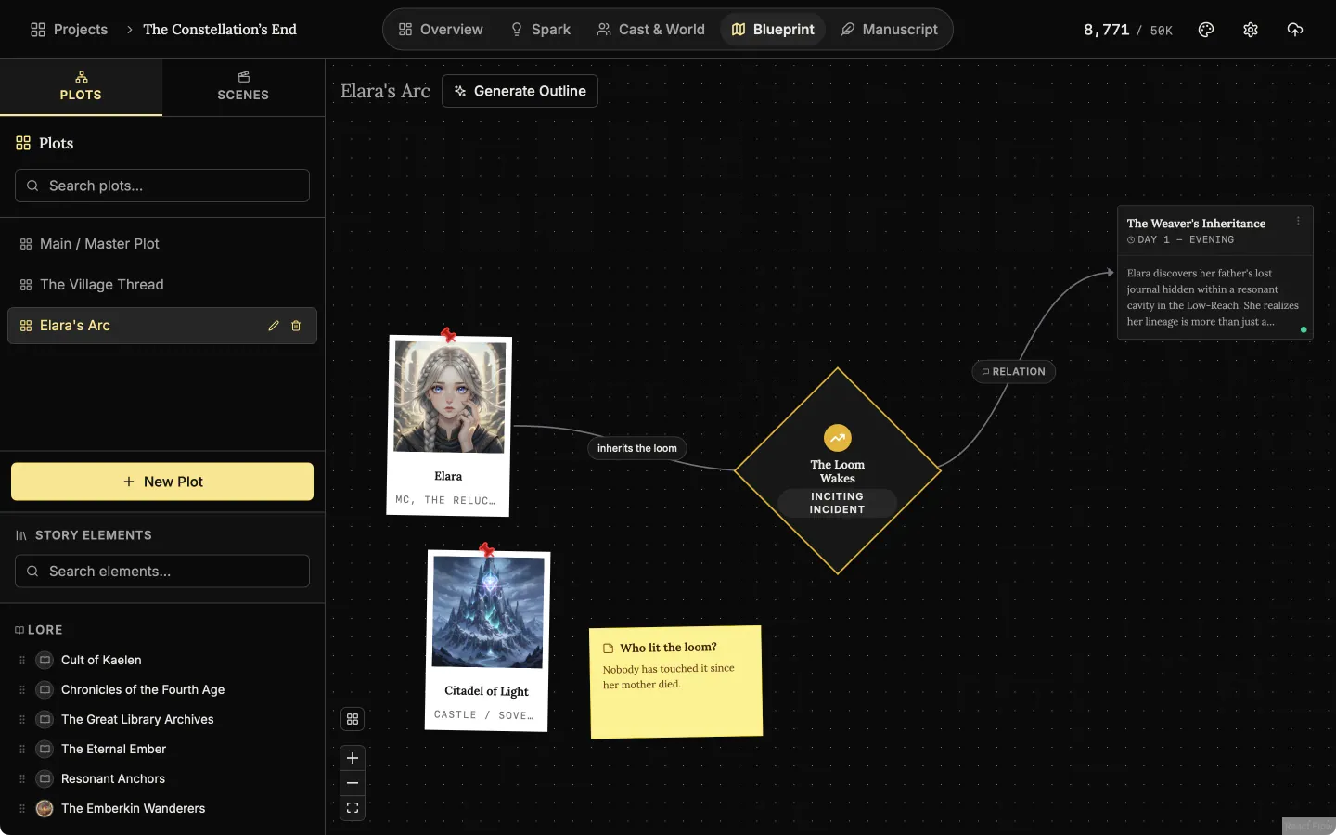Delete the Elara's Arc plot
This screenshot has height=835, width=1336.
click(296, 326)
